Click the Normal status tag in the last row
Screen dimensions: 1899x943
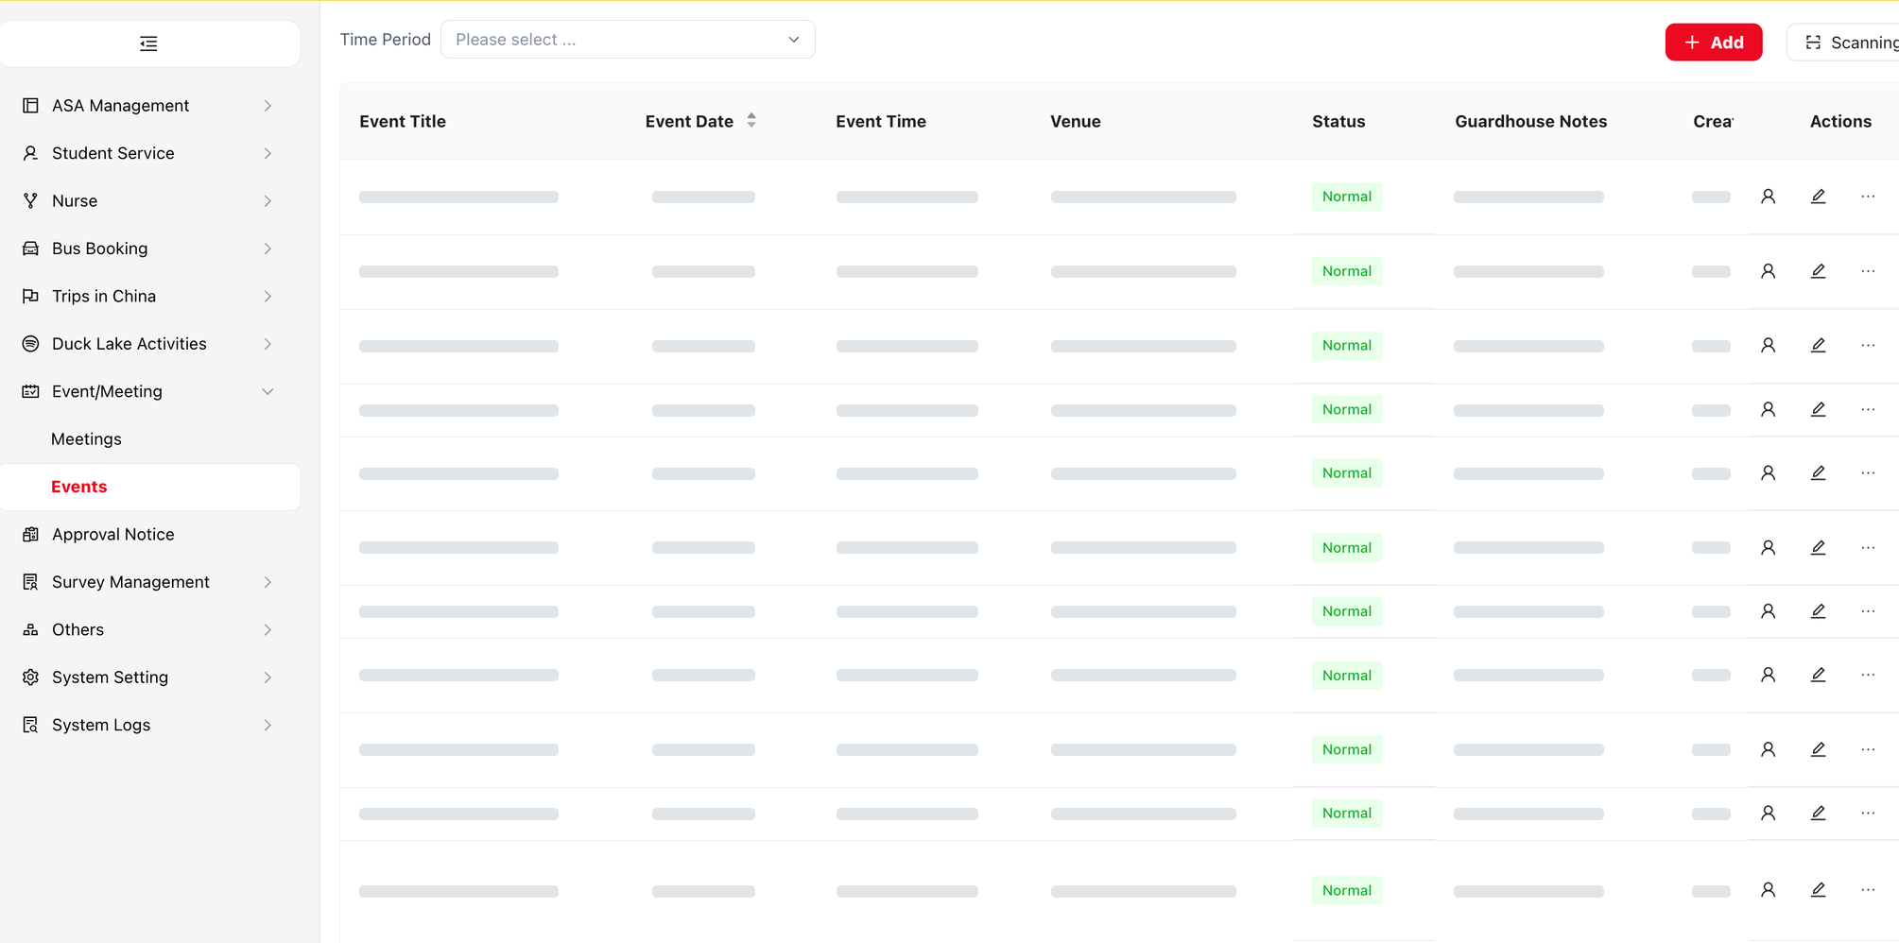click(1347, 890)
